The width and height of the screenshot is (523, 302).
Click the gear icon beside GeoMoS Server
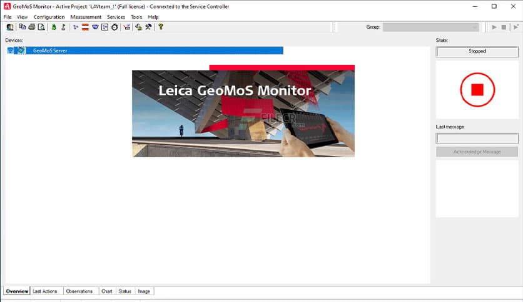[21, 51]
